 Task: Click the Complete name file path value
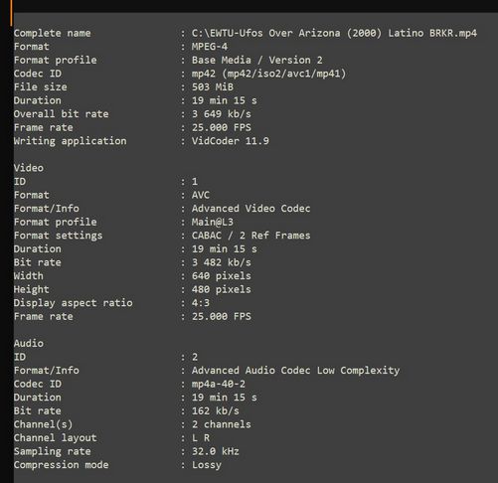pos(334,33)
